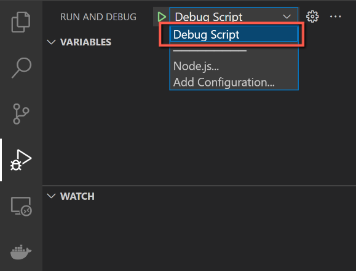The width and height of the screenshot is (356, 271).
Task: Open launch.json with the gear icon
Action: pos(312,17)
